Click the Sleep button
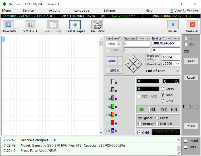This screenshot has height=156, width=201. point(191,61)
